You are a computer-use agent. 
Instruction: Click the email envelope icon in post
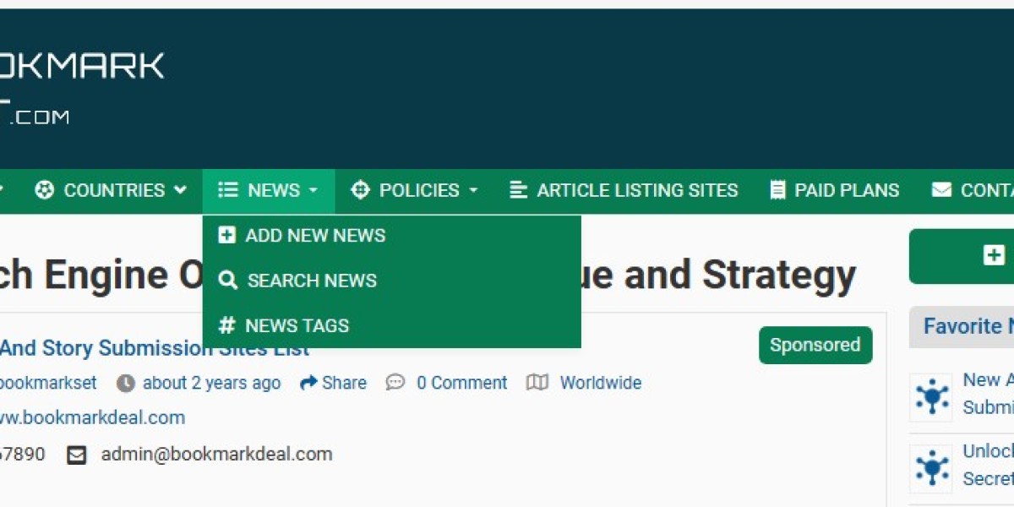(x=76, y=455)
